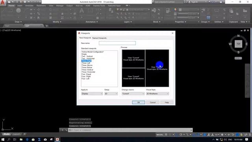The width and height of the screenshot is (252, 142).
Task: Click the Sign In user icon
Action: 189,2
